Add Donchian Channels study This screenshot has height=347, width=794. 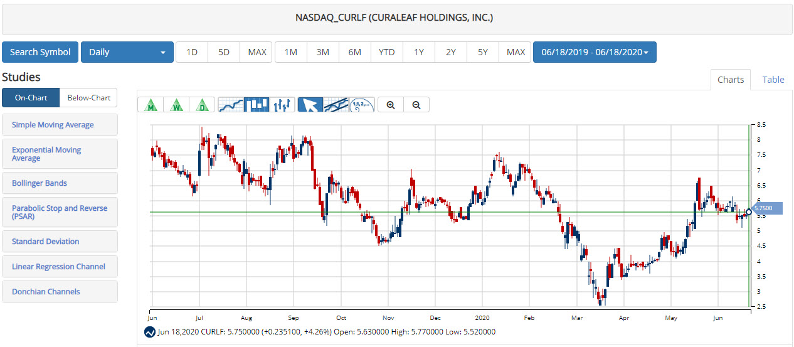point(60,292)
